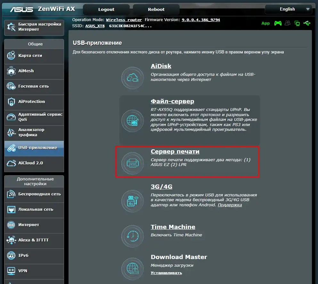Click the Time Machine clock icon

pos(132,236)
